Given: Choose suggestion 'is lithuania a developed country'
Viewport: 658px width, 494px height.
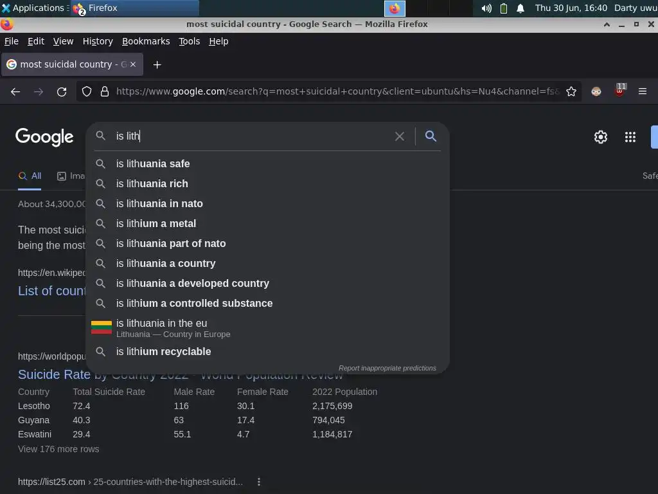Looking at the screenshot, I should click(267, 284).
